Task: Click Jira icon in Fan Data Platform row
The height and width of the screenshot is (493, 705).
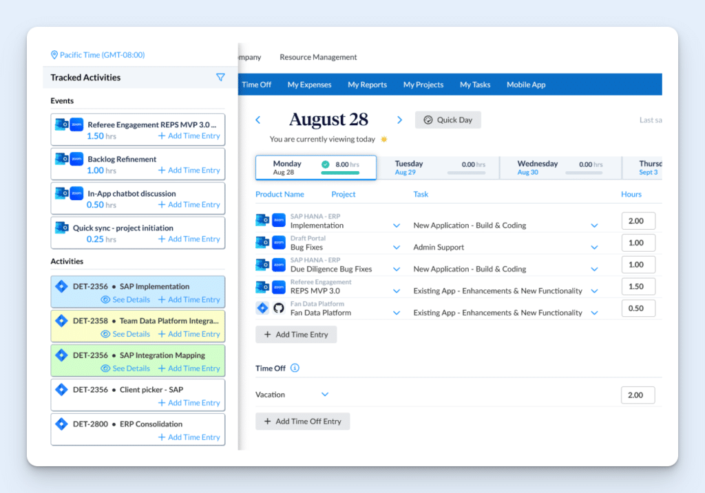Action: click(262, 308)
